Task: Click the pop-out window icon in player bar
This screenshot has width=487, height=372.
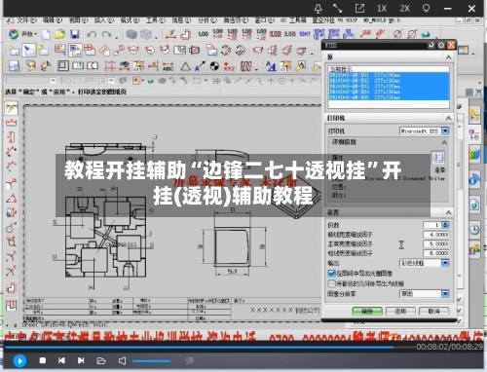Action: coord(359,9)
